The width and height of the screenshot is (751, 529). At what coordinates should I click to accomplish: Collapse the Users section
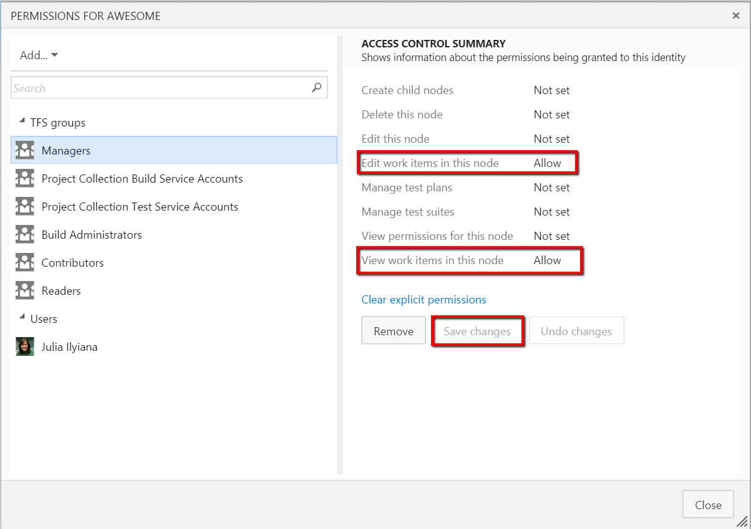pyautogui.click(x=22, y=318)
